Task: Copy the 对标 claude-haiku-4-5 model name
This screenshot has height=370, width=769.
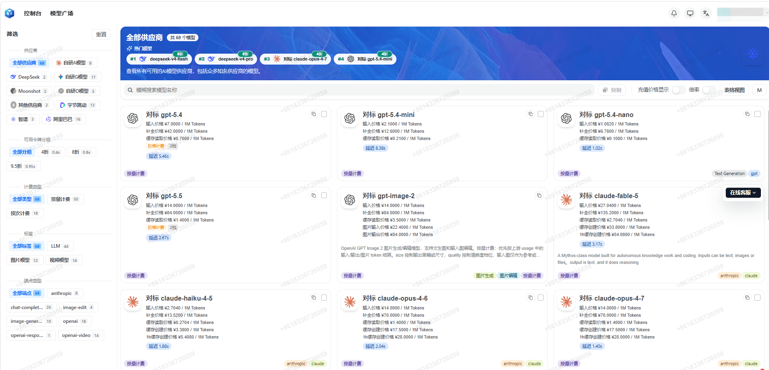Action: point(314,298)
